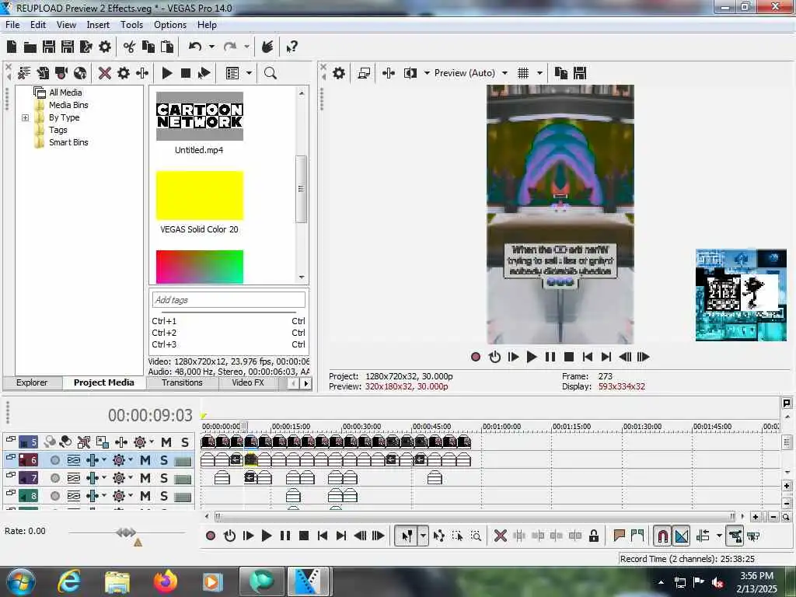The image size is (796, 597).
Task: Undo the last action
Action: point(195,47)
